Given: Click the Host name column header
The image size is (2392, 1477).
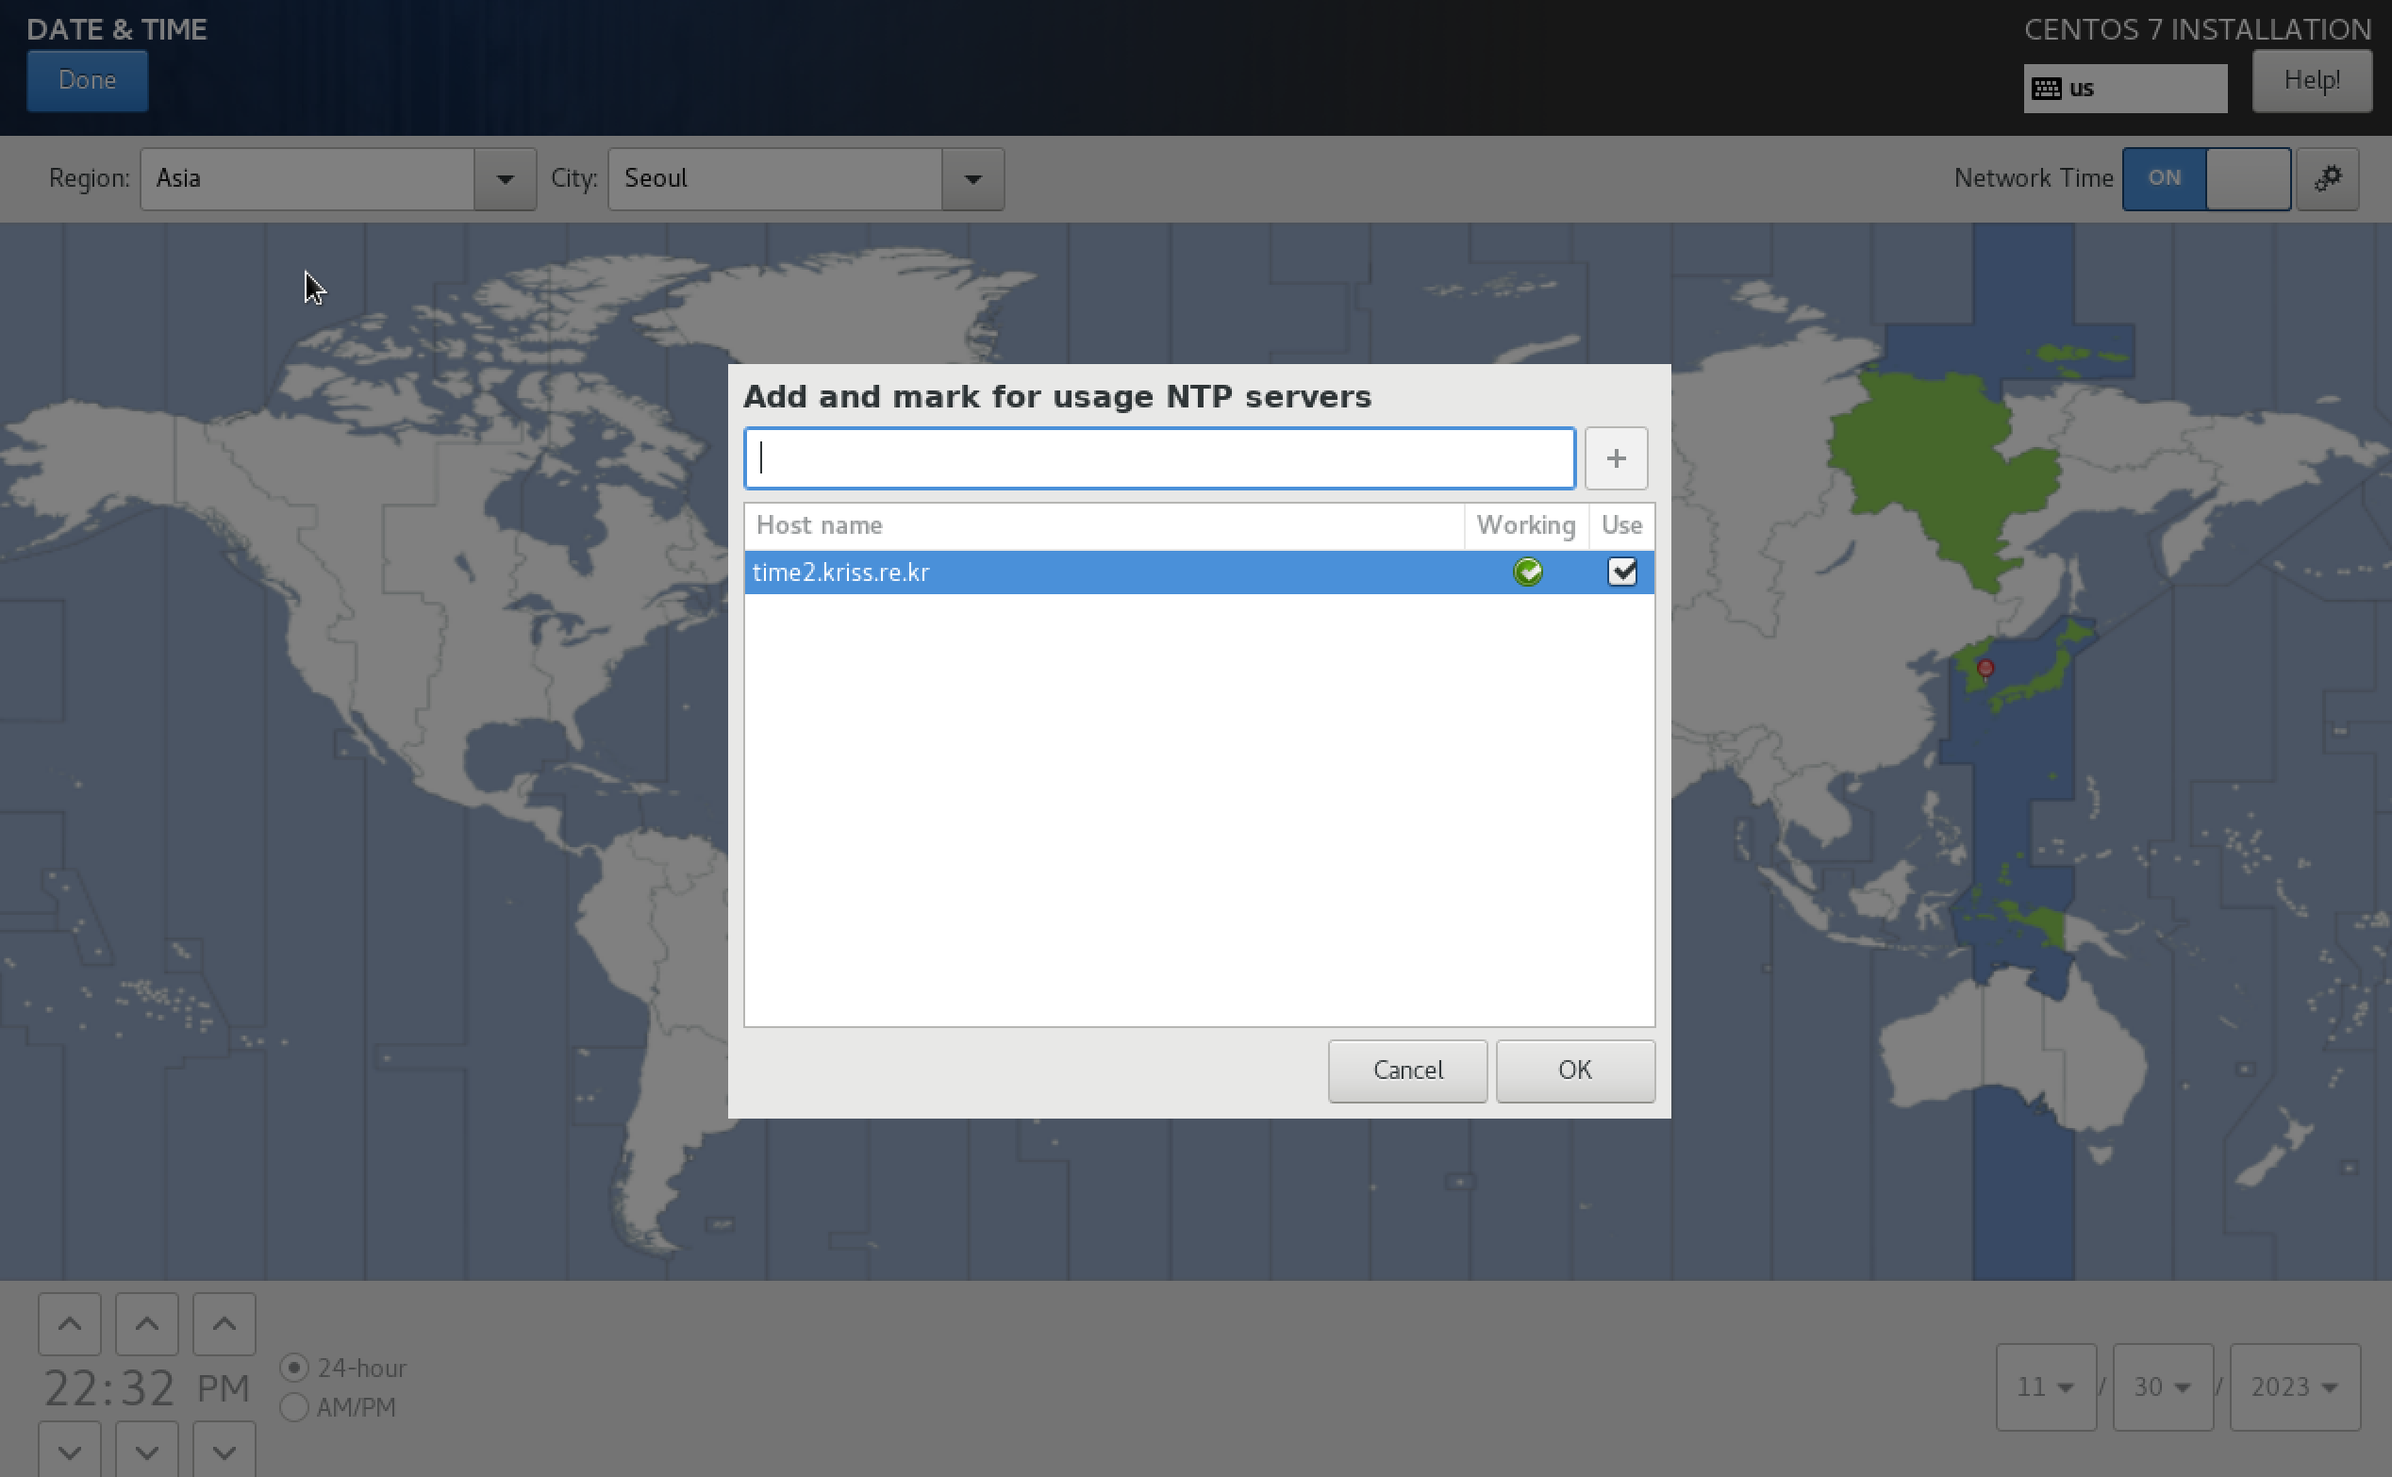Looking at the screenshot, I should click(x=1104, y=526).
